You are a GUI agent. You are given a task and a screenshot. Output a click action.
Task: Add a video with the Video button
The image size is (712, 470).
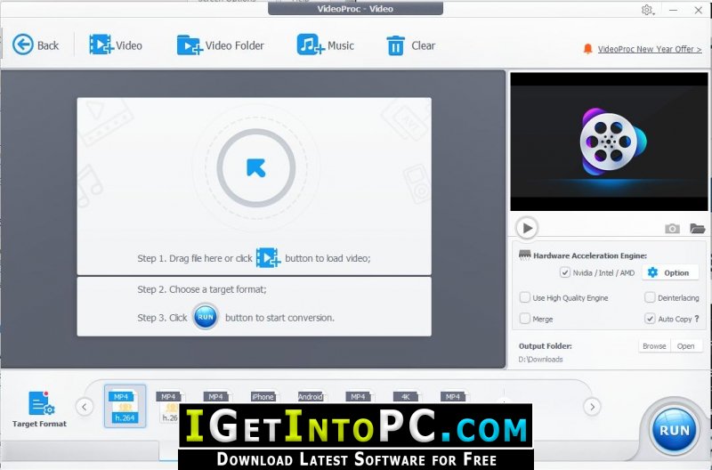(116, 45)
